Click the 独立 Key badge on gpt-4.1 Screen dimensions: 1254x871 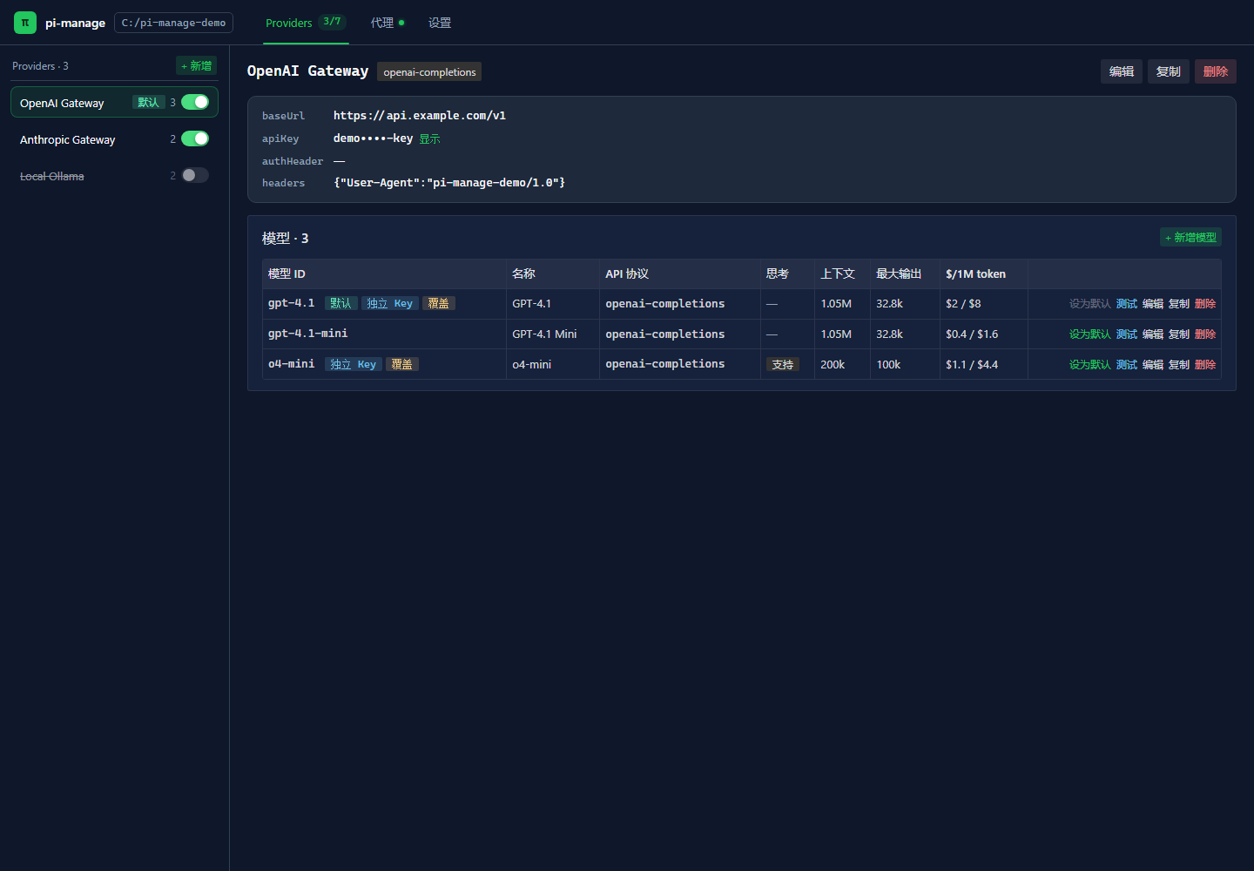390,303
